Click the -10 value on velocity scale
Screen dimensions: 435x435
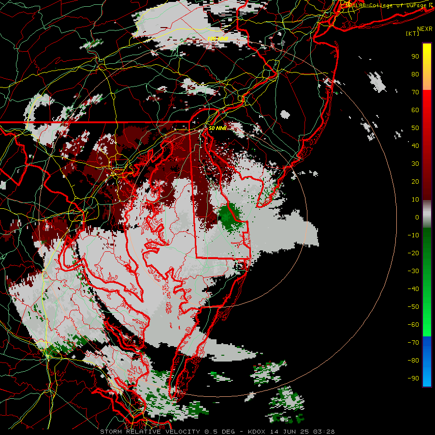pyautogui.click(x=413, y=235)
